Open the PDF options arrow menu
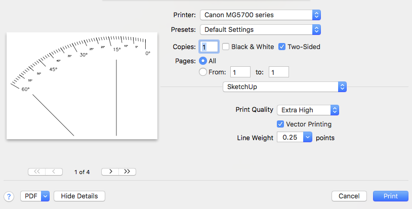 pyautogui.click(x=45, y=196)
